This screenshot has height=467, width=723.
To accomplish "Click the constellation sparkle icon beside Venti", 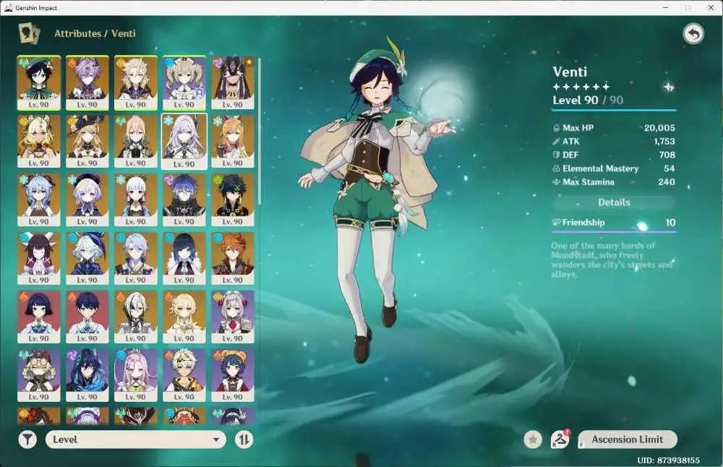I will [669, 87].
